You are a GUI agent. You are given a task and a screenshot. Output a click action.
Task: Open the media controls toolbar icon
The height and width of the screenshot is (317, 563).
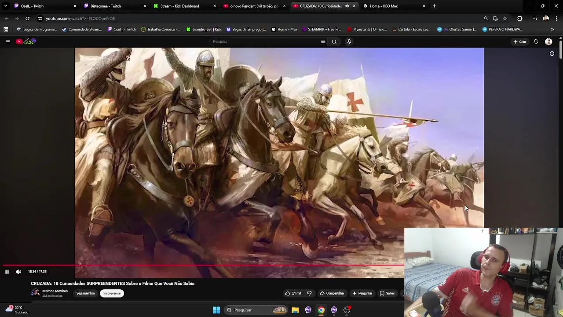535,18
